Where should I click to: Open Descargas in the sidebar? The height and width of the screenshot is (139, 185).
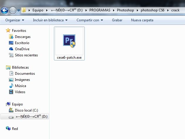pos(23,37)
